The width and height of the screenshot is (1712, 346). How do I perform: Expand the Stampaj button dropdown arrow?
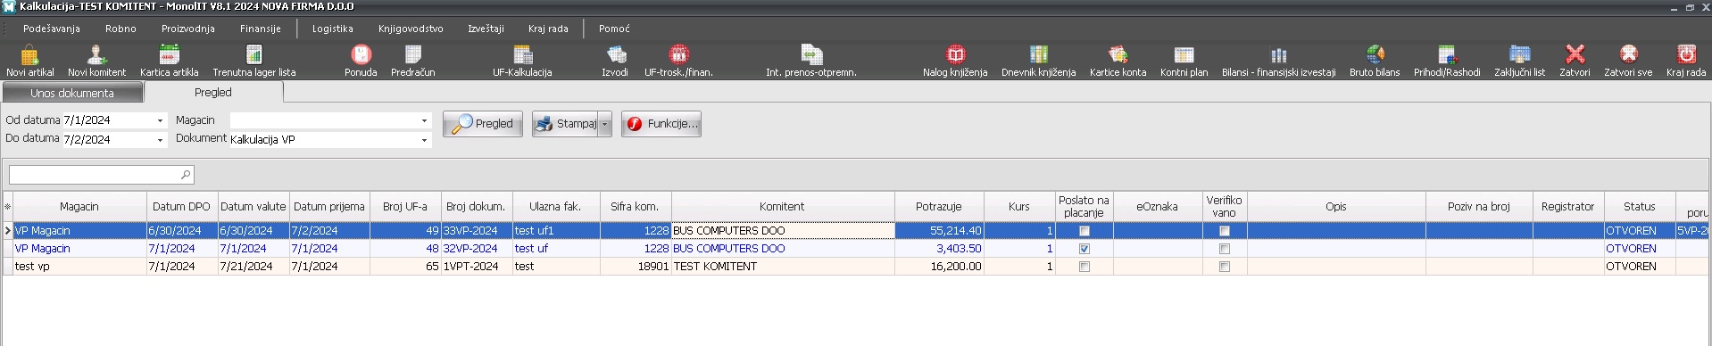click(x=605, y=124)
